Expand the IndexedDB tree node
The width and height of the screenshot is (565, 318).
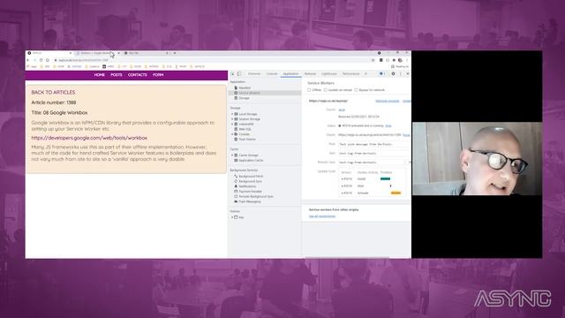pyautogui.click(x=232, y=124)
